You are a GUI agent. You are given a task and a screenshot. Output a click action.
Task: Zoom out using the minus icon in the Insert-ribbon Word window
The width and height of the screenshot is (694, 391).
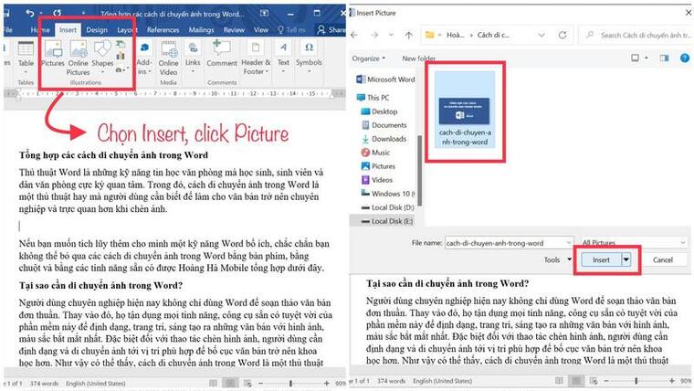260,383
